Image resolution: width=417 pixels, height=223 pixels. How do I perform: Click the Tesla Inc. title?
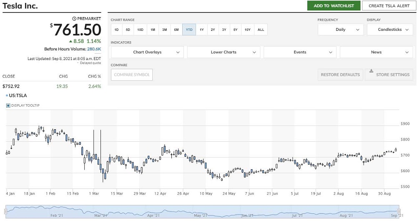(x=20, y=5)
